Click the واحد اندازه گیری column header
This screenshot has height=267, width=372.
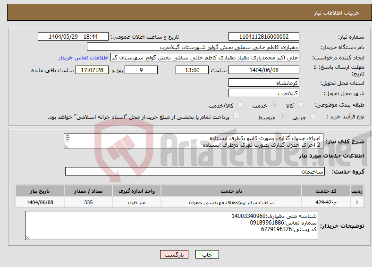coord(136,191)
